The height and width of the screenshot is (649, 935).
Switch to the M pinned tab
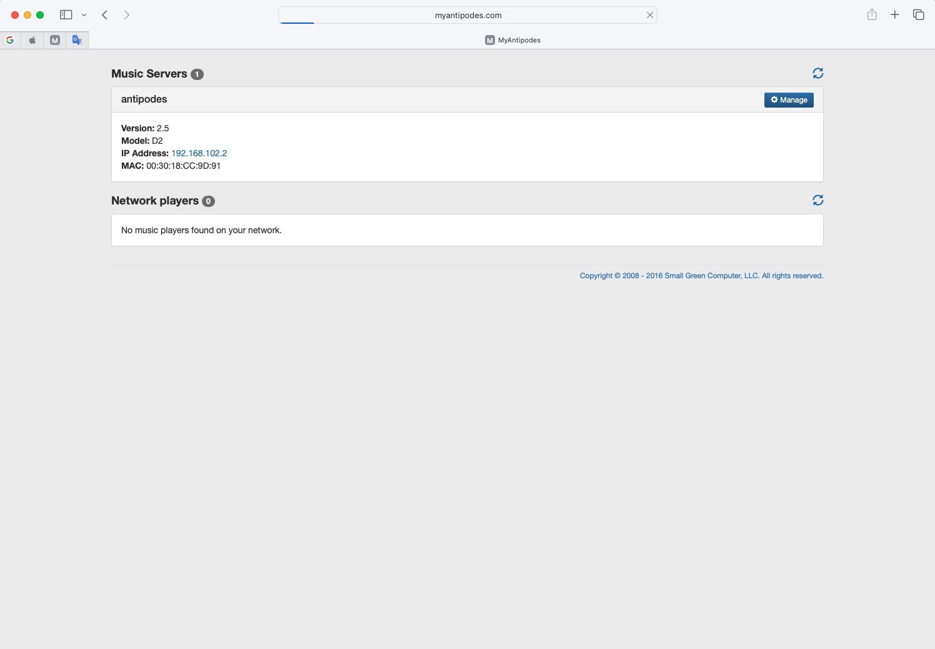55,40
